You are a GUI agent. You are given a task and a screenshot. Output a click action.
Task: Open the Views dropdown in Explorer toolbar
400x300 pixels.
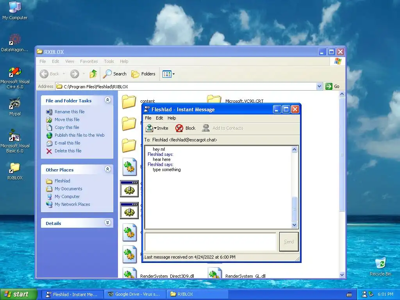168,74
